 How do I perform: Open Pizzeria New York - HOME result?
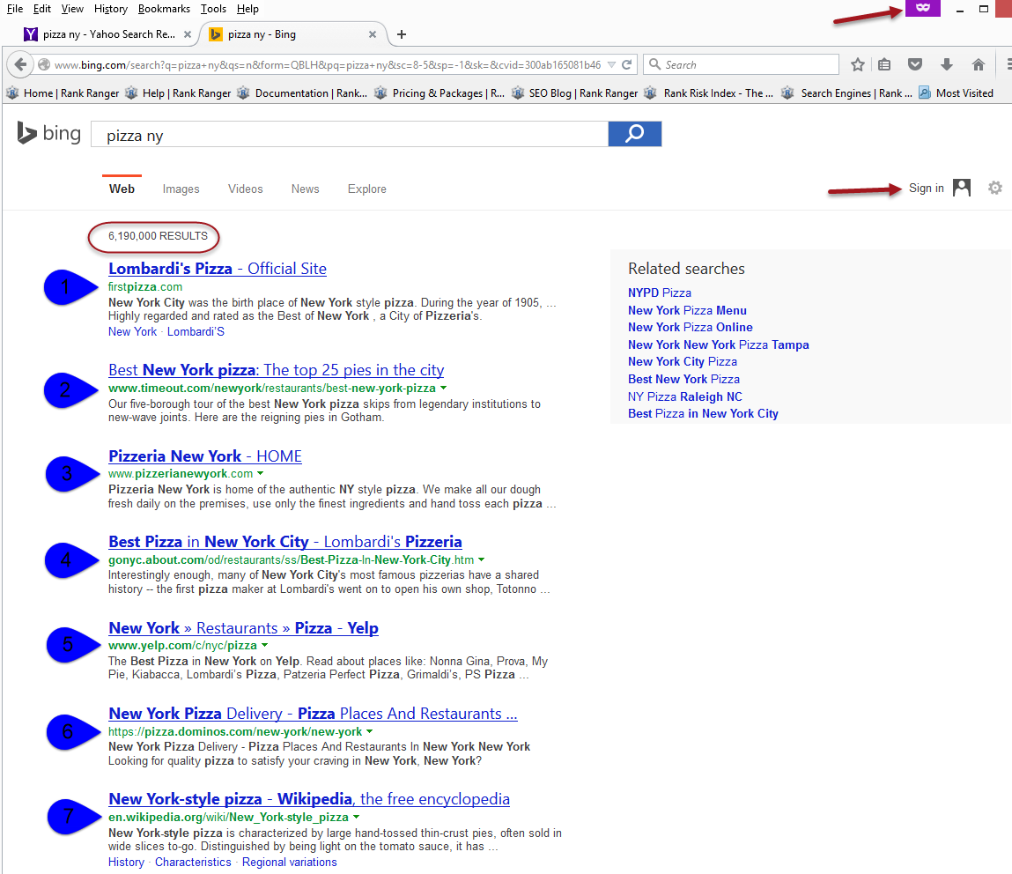[205, 456]
